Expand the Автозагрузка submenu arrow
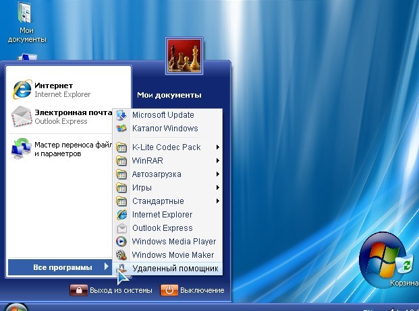 pos(218,174)
